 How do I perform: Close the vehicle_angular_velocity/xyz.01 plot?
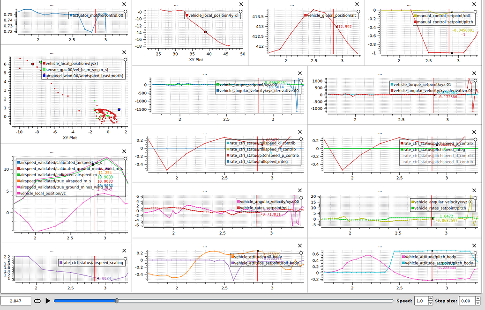pos(474,190)
